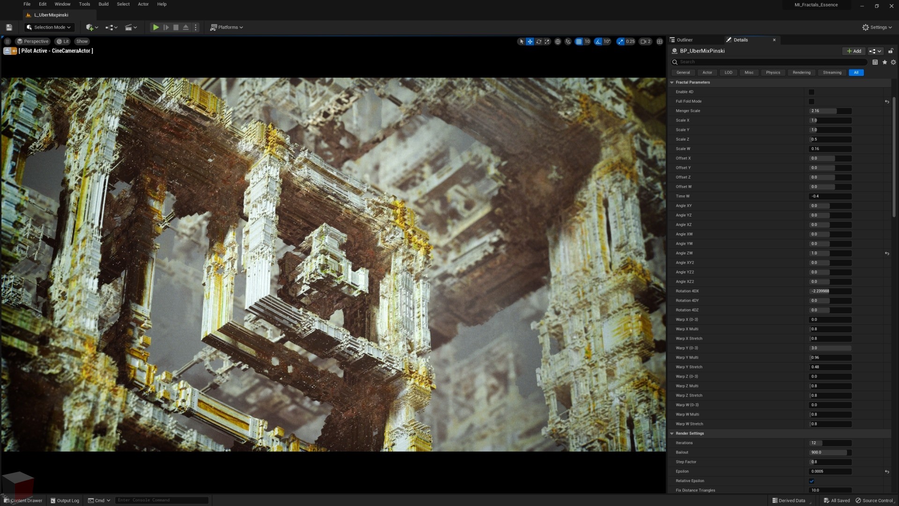Open the Lit view mode menu
The image size is (899, 506).
point(63,41)
